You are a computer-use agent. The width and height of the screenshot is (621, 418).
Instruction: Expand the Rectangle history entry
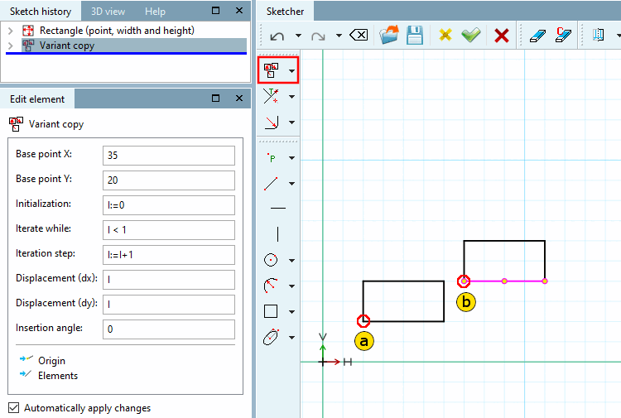[x=11, y=31]
